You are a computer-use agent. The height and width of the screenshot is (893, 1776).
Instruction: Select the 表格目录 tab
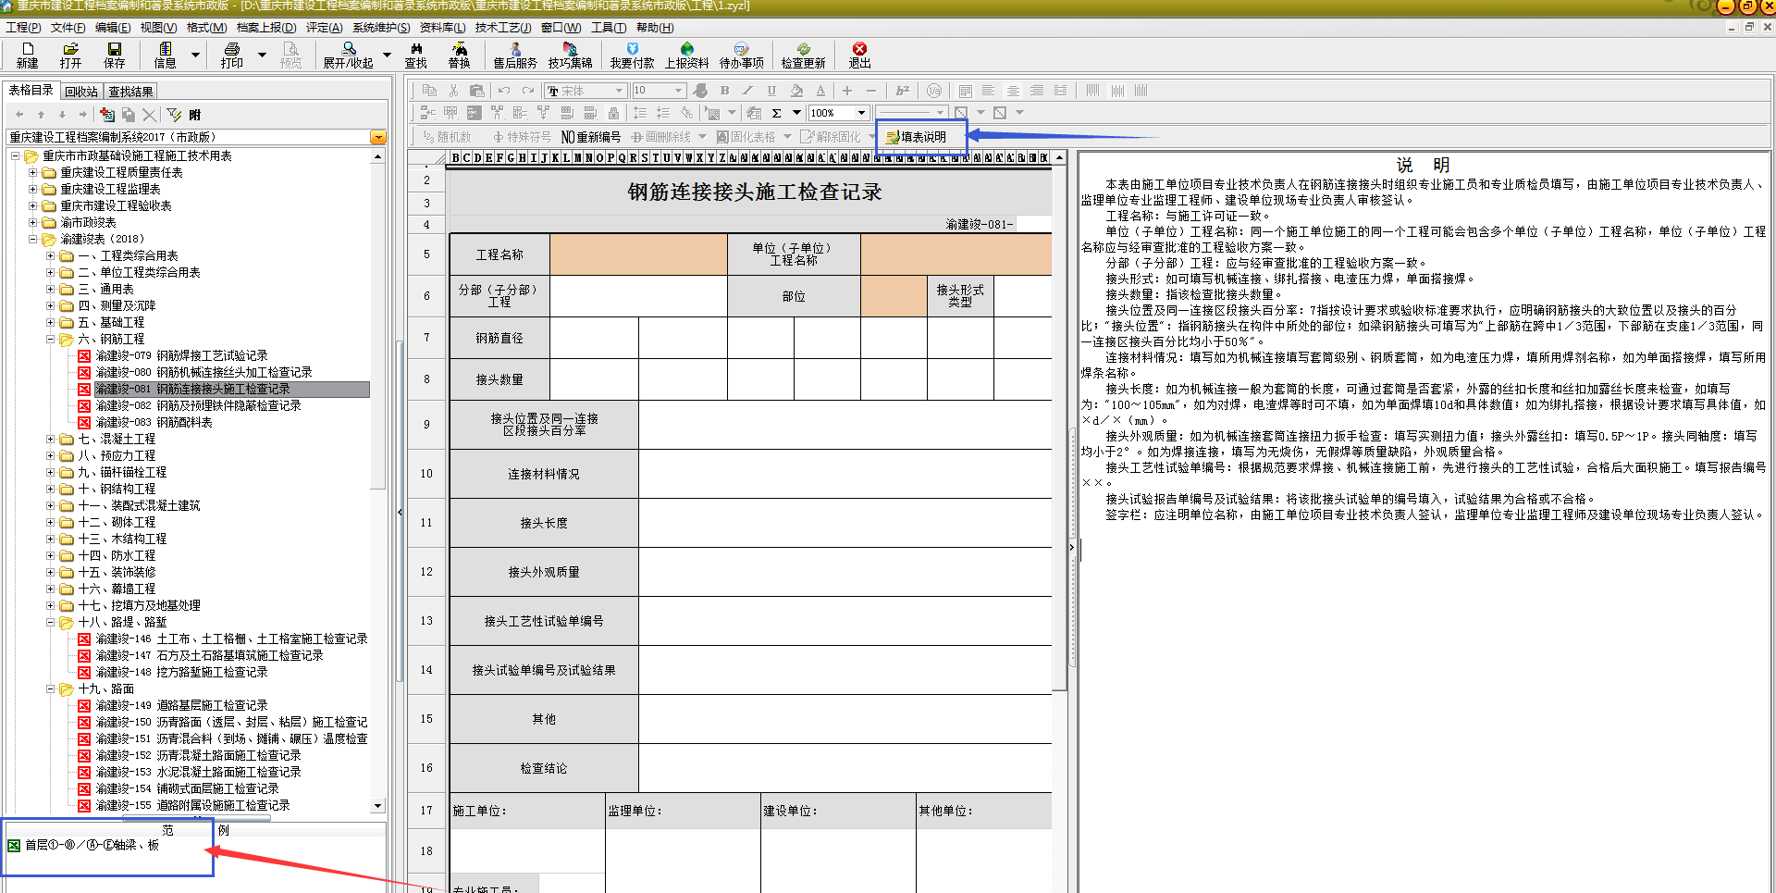31,91
